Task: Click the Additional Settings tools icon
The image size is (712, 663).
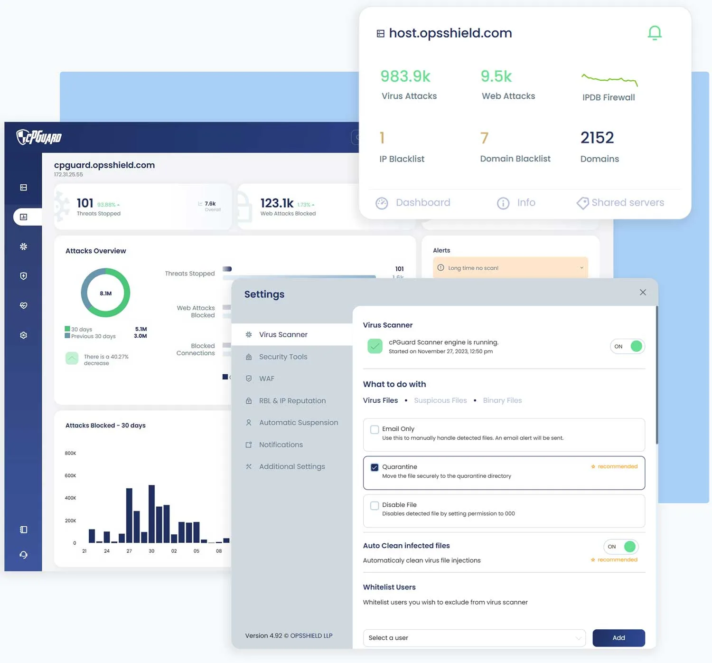Action: (x=249, y=466)
